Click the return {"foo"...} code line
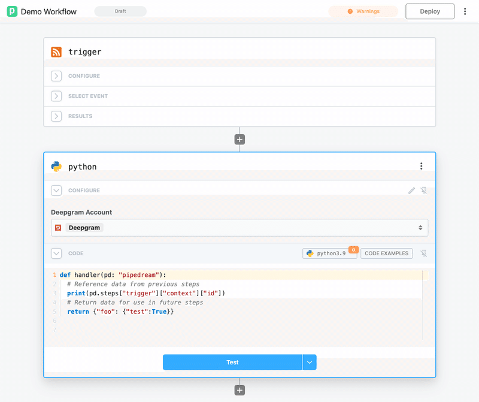Screen dimensions: 479x402 (x=120, y=312)
